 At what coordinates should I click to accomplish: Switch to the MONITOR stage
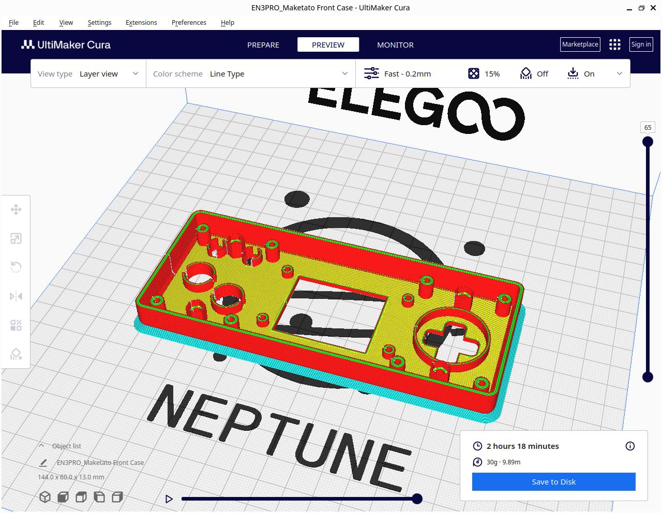click(x=395, y=45)
